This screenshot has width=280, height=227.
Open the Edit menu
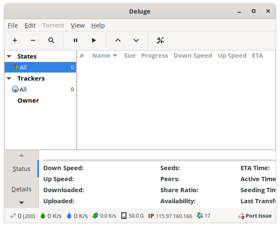click(x=30, y=25)
